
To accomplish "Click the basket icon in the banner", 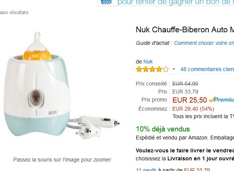I will (x=106, y=2).
